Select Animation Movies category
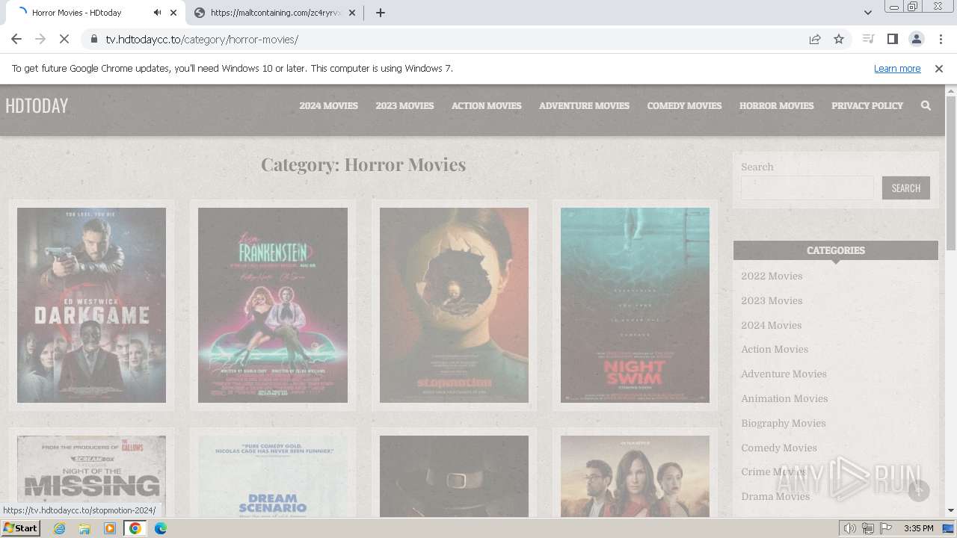Viewport: 957px width, 538px height. [x=784, y=398]
